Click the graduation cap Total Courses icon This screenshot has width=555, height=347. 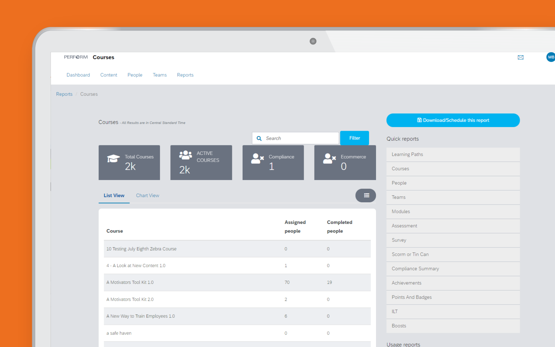(x=113, y=158)
